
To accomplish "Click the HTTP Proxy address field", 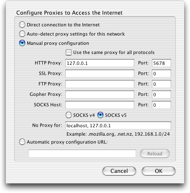I will tap(100, 63).
